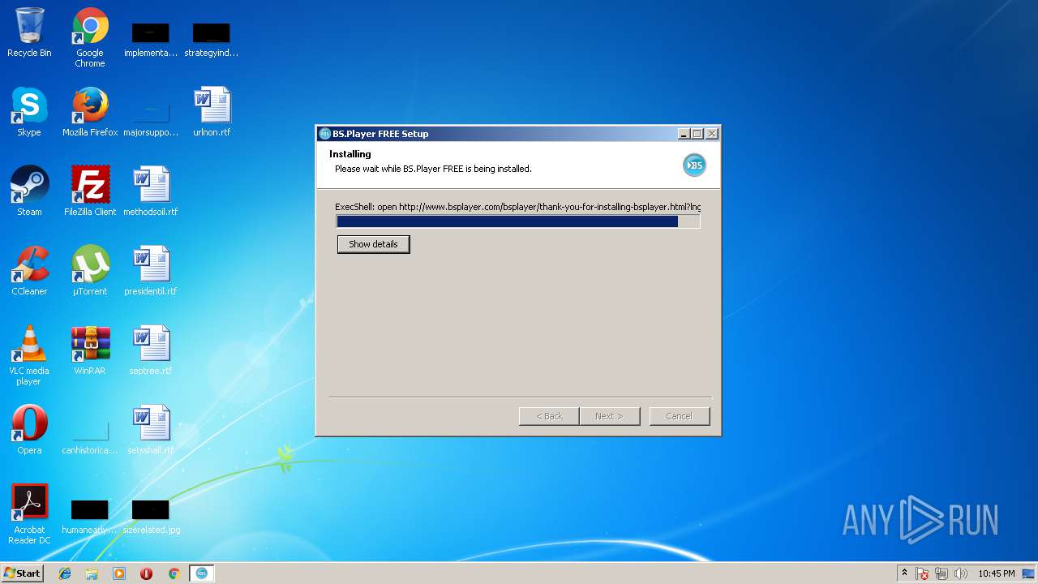Click the taskbar clock showing 10:45 PM
The image size is (1038, 584).
coord(996,573)
